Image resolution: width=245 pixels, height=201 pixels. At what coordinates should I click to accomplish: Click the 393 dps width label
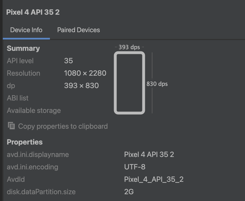(x=129, y=47)
